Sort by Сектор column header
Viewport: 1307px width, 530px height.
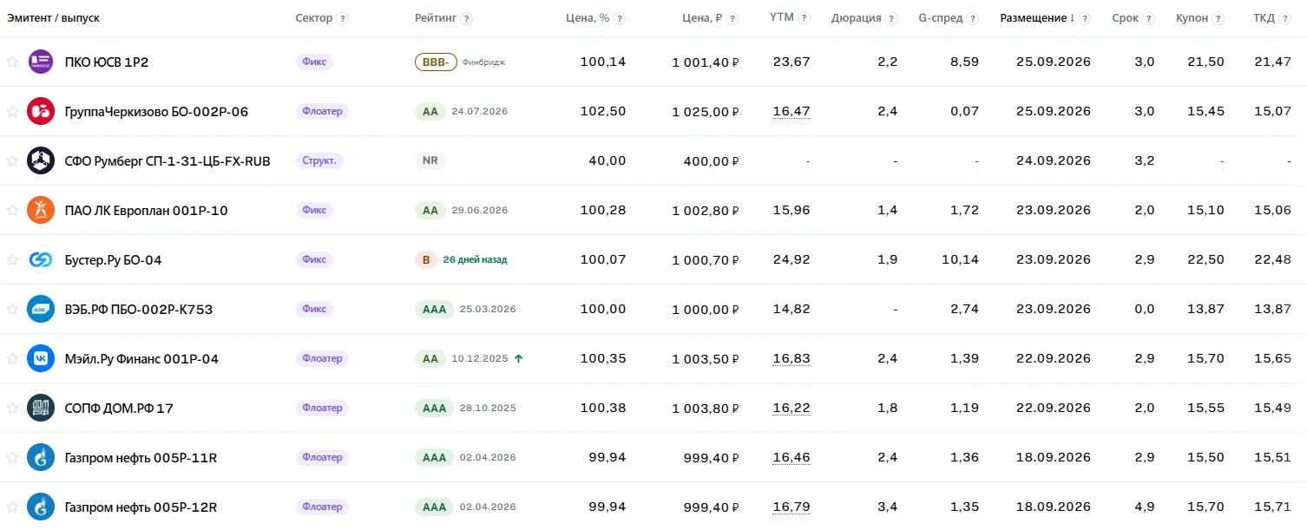pos(313,18)
